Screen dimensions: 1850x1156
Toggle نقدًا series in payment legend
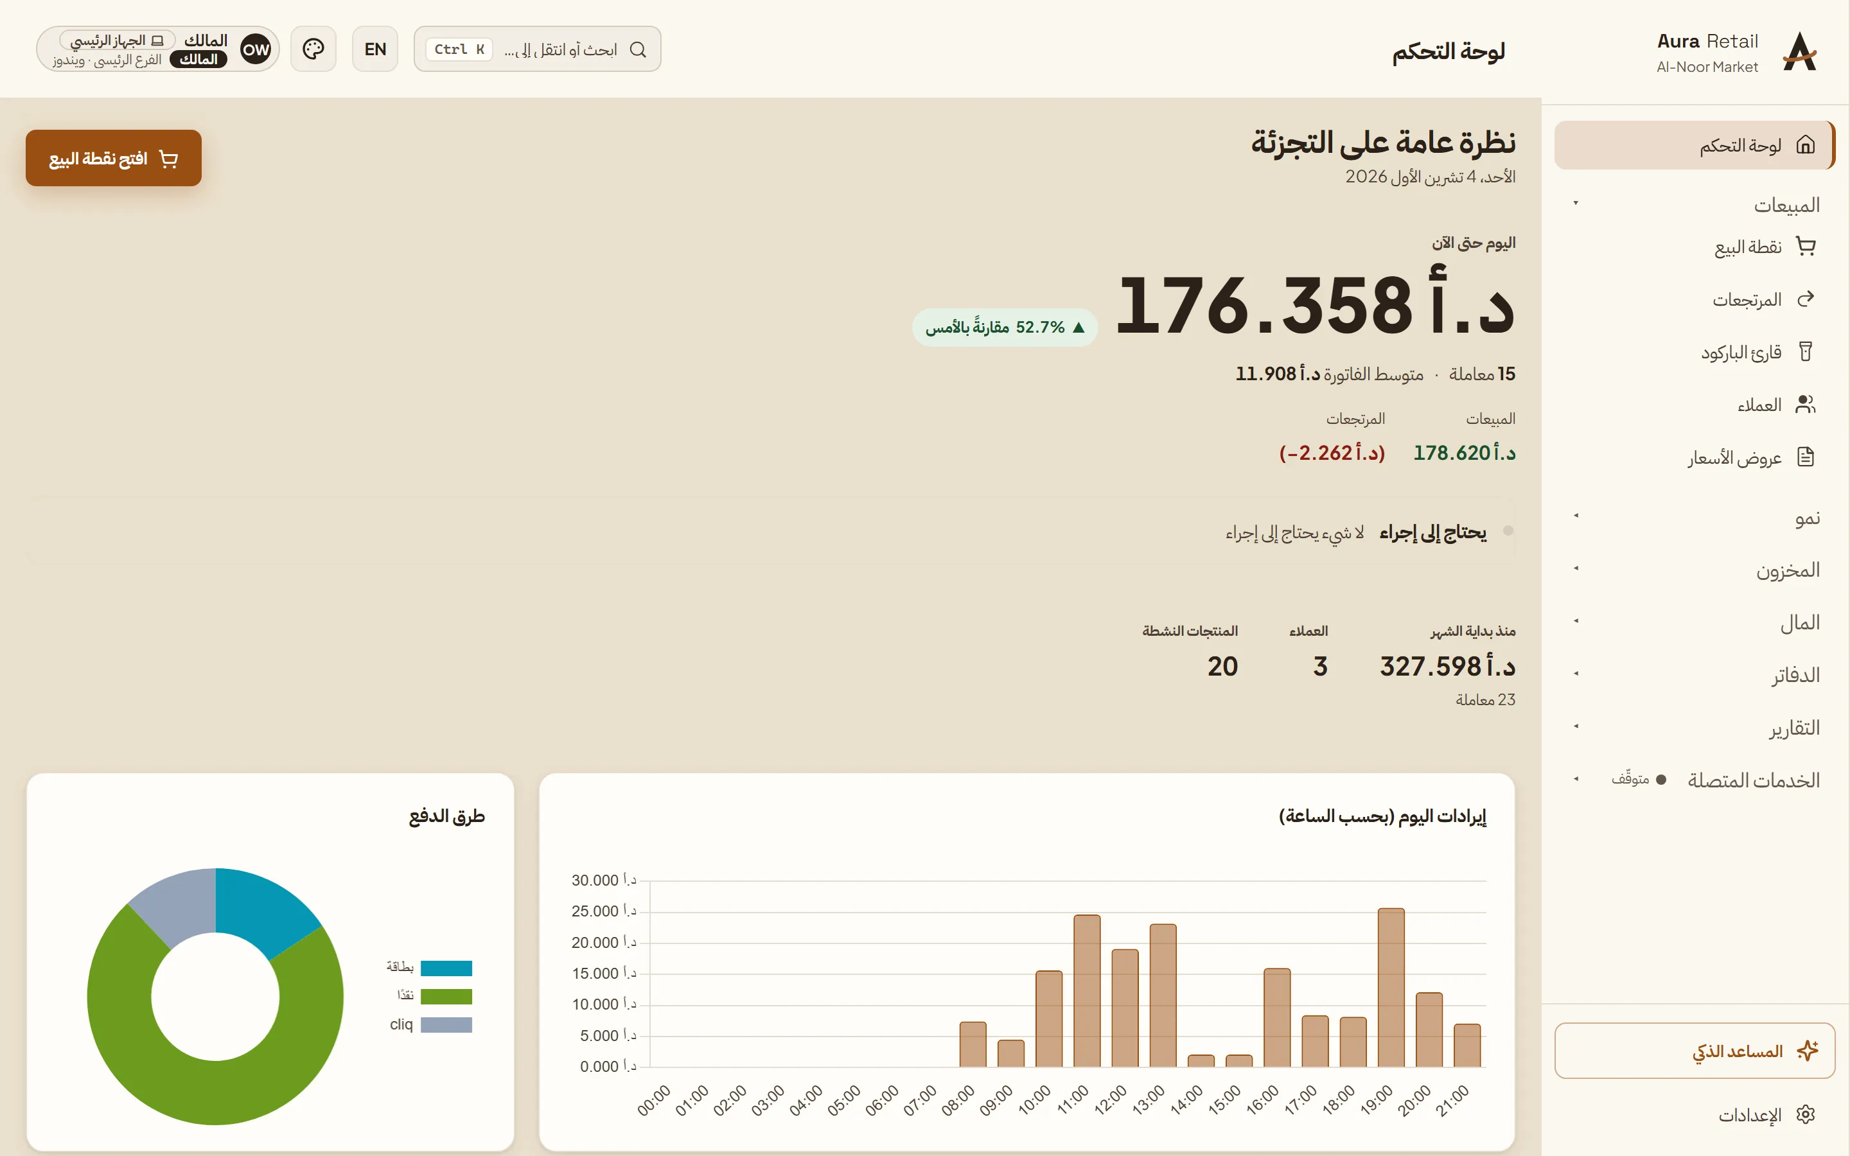click(x=434, y=996)
